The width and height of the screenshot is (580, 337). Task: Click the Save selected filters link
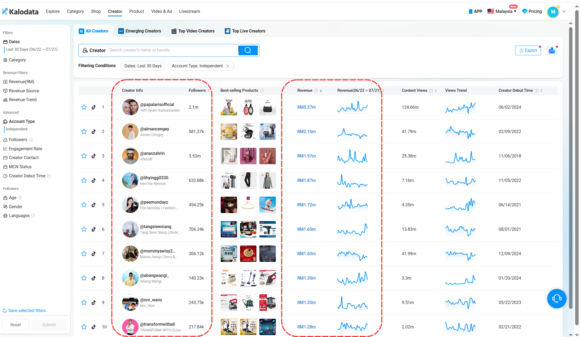pyautogui.click(x=27, y=311)
